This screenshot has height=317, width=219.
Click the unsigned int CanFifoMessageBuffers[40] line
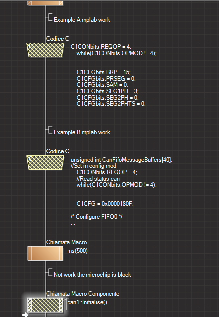[x=121, y=160]
